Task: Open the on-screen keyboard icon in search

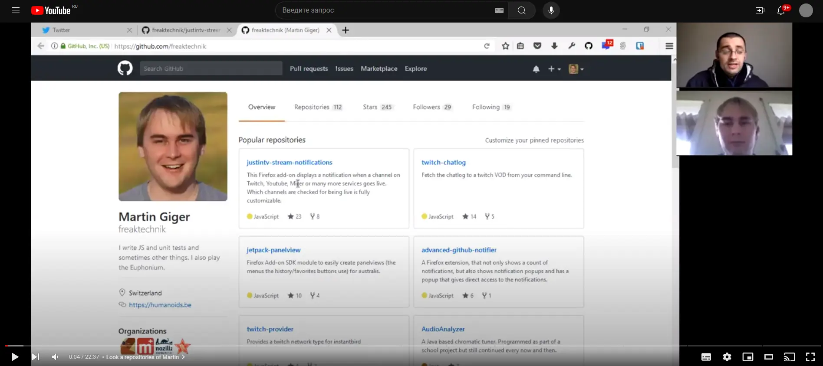Action: click(499, 10)
